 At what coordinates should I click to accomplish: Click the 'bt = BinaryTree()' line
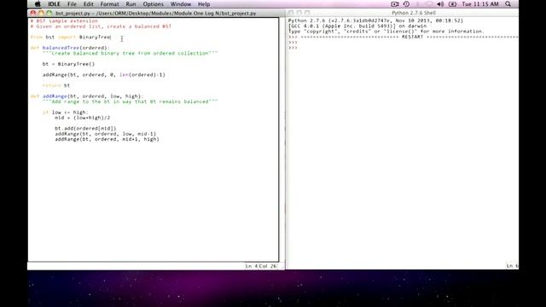click(68, 64)
